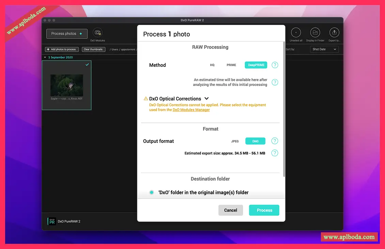The width and height of the screenshot is (385, 249).
Task: Expand the DxO Optical Corrections chevron
Action: pos(206,99)
